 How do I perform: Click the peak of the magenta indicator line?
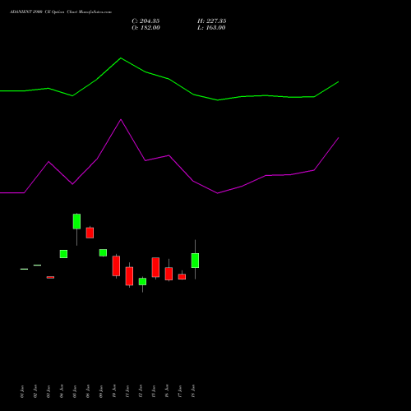click(121, 120)
